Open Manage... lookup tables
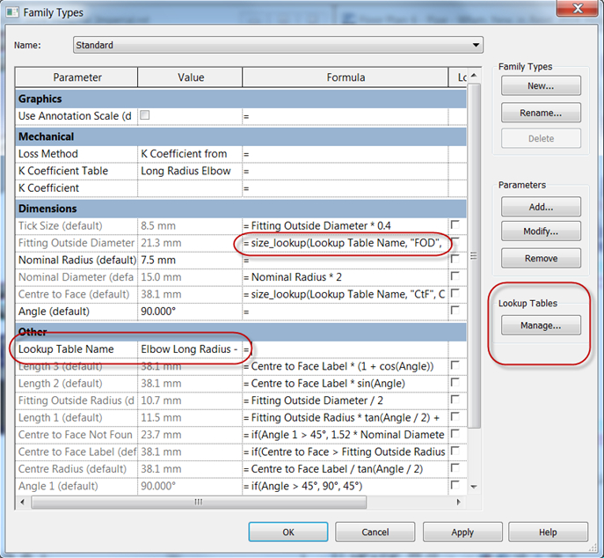604x558 pixels. click(541, 326)
